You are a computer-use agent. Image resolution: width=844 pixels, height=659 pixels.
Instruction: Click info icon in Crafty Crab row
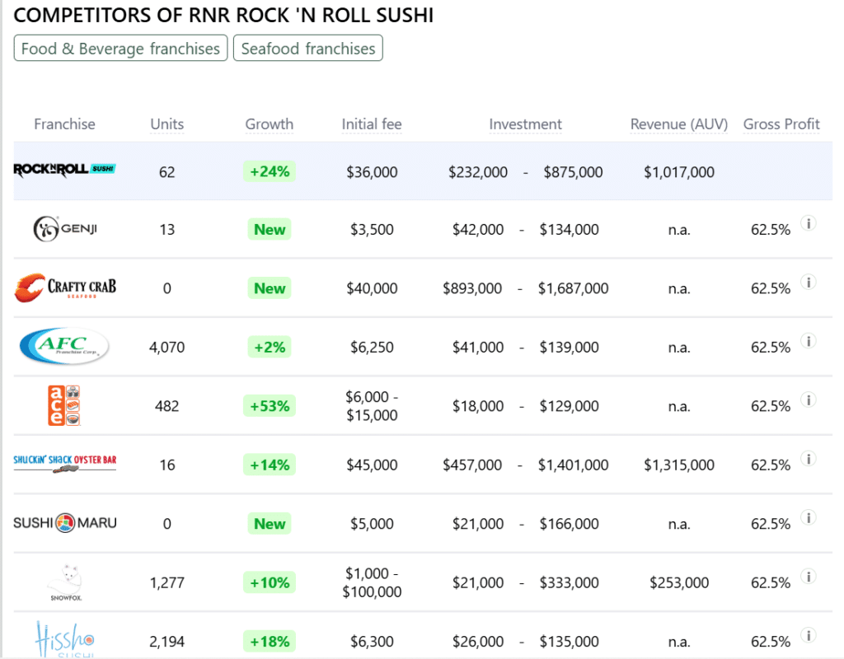pyautogui.click(x=809, y=282)
